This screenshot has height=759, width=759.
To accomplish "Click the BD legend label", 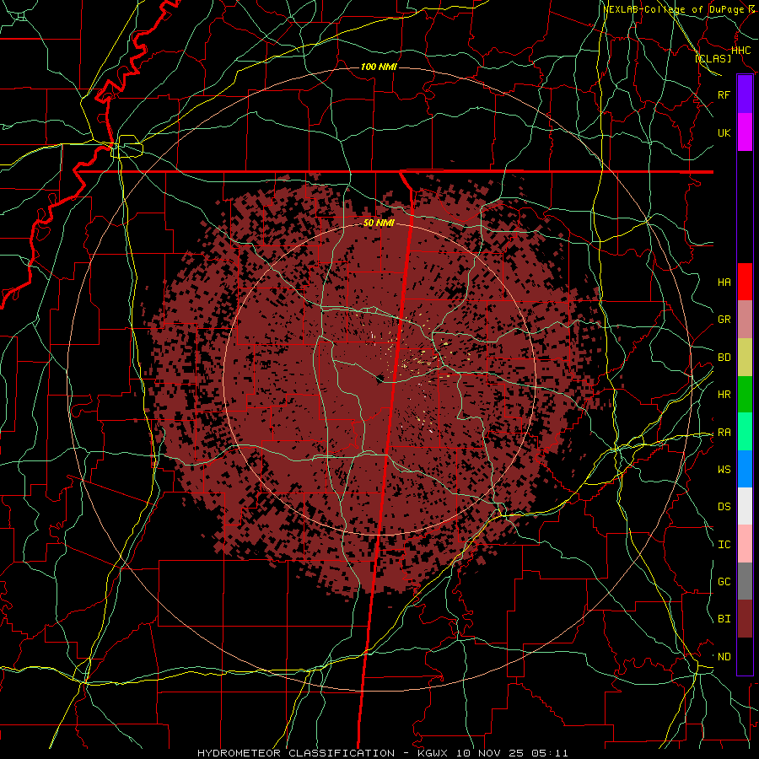I will (724, 358).
